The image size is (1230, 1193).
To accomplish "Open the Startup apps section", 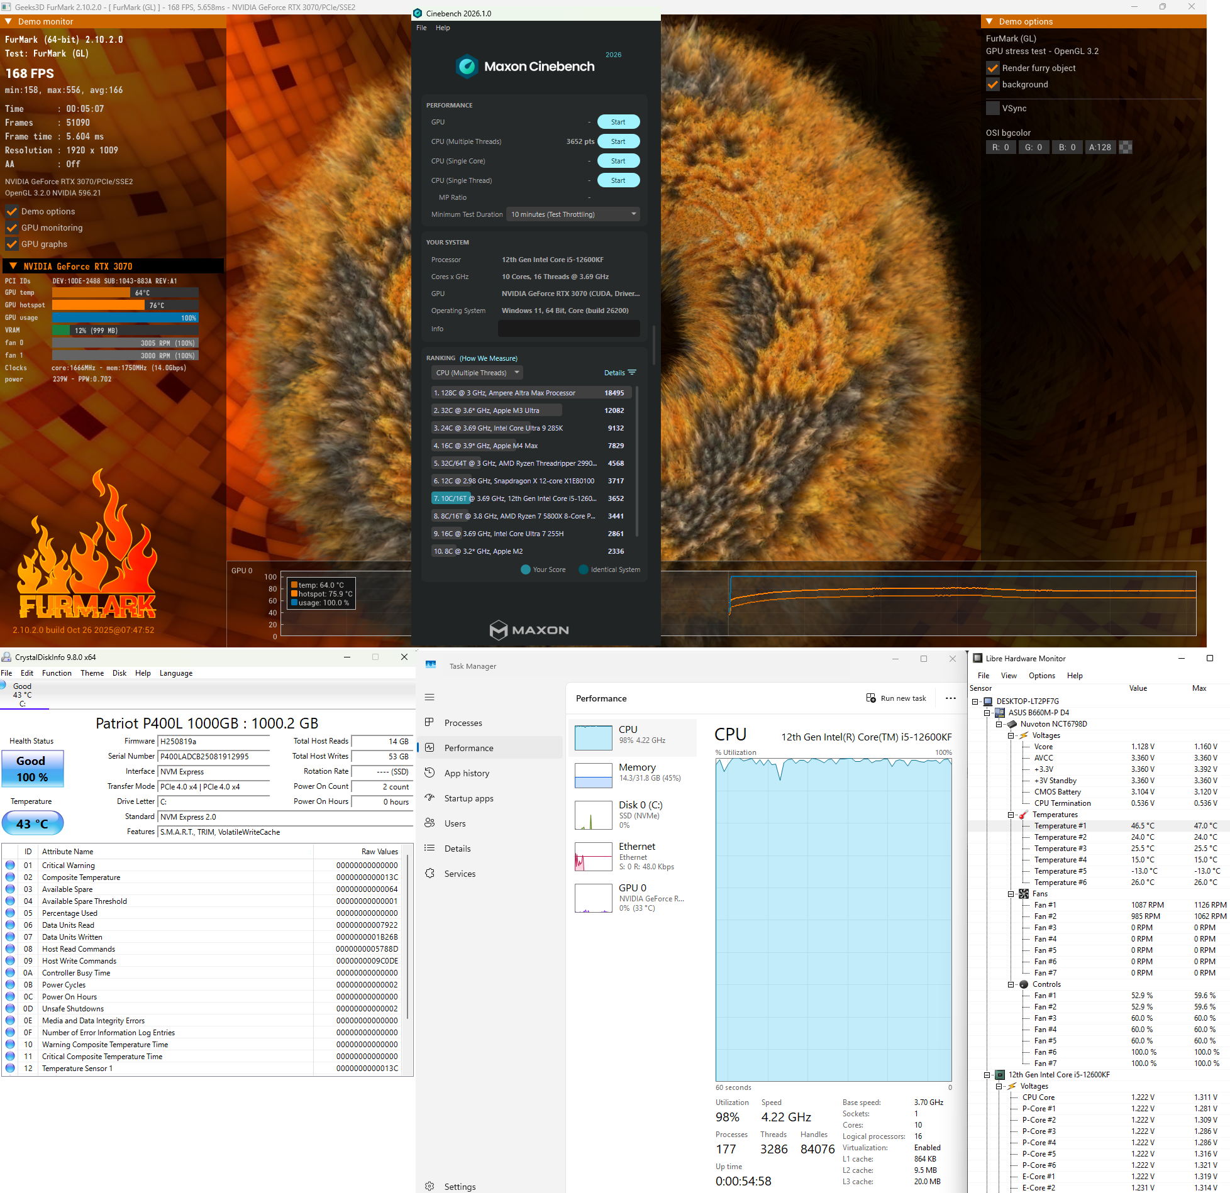I will (468, 798).
